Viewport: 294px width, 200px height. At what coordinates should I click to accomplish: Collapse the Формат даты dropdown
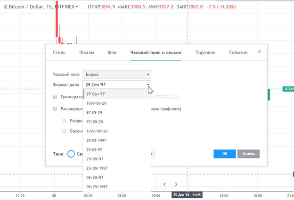[117, 85]
